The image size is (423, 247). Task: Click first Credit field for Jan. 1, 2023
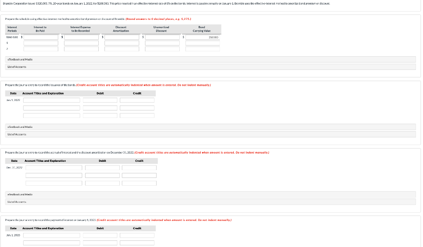[137, 235]
